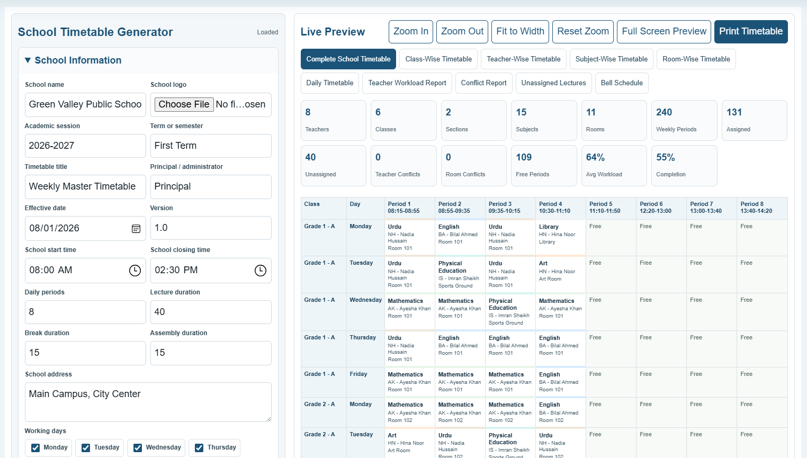Edit the Lecture duration field

tap(211, 312)
